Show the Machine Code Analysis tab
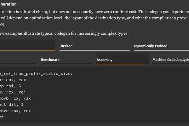 [170, 60]
